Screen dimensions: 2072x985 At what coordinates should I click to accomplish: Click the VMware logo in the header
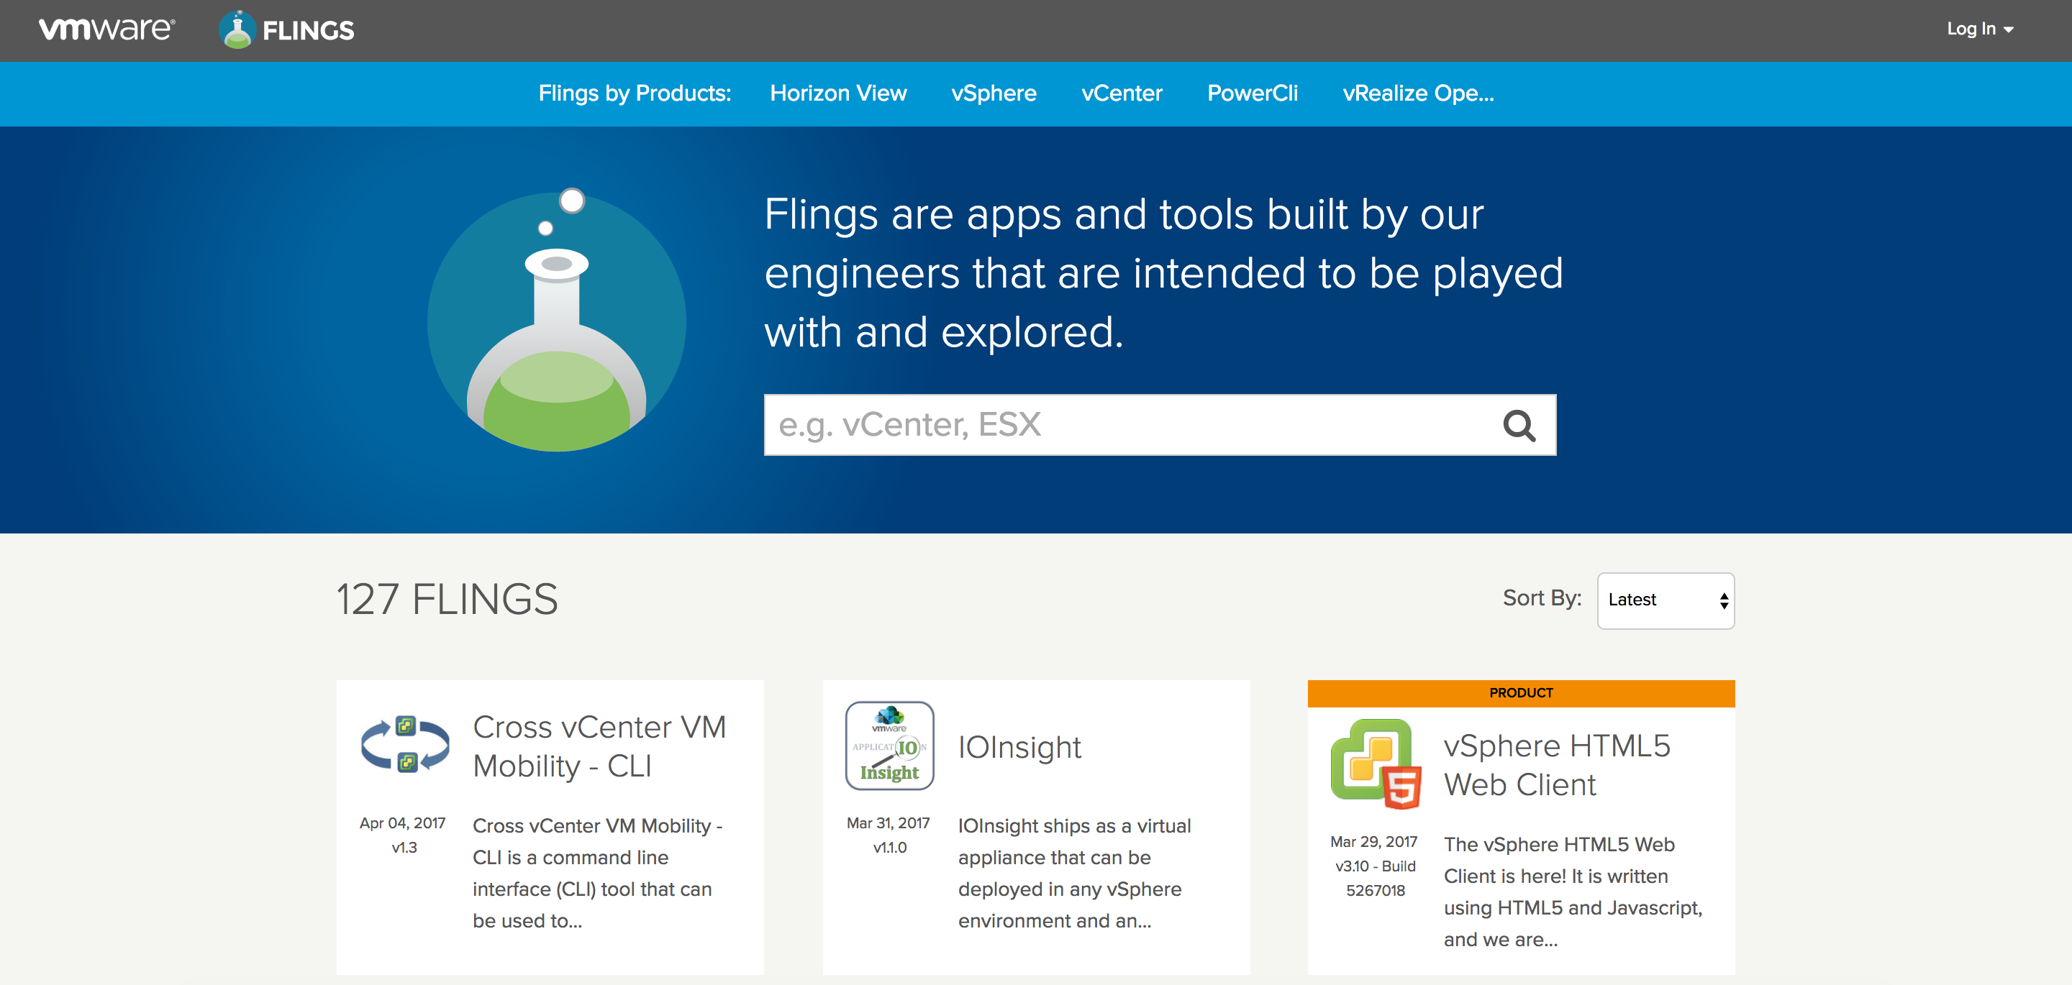(x=107, y=29)
